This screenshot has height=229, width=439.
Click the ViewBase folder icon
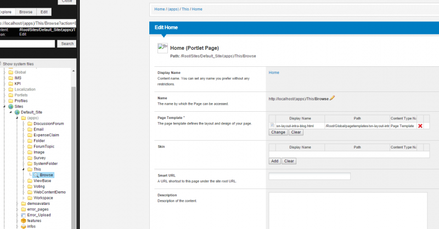click(x=30, y=181)
